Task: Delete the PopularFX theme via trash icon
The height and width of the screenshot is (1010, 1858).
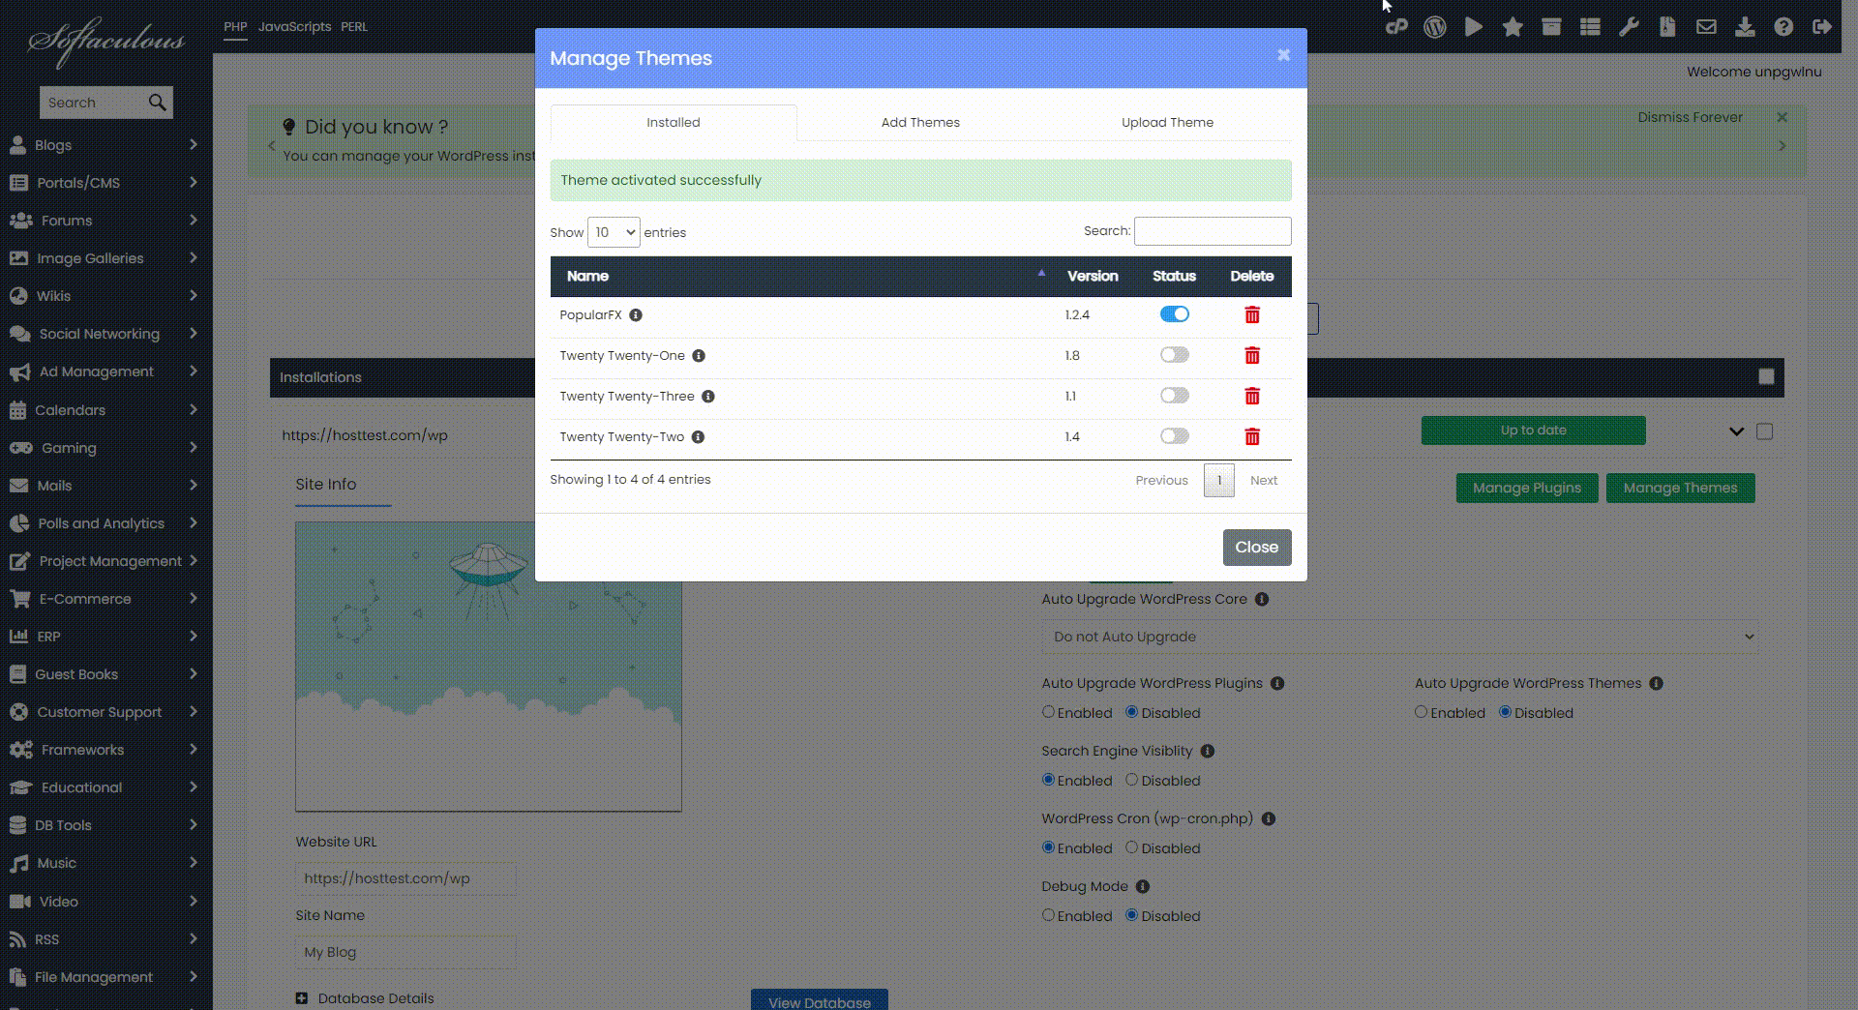Action: tap(1252, 315)
